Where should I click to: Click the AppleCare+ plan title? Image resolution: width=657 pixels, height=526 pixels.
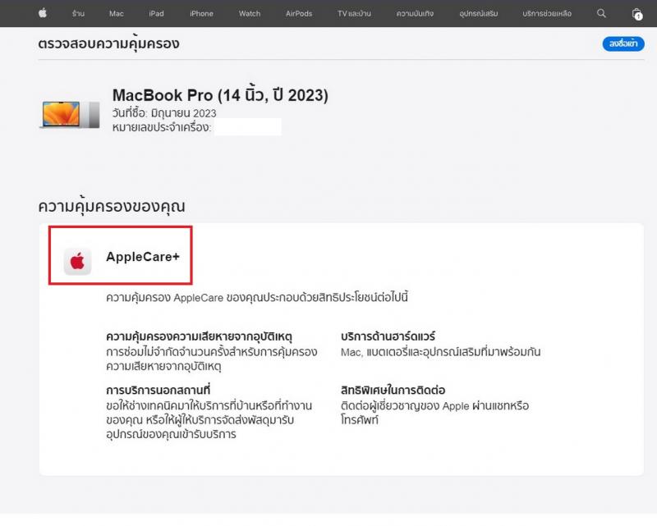coord(143,257)
